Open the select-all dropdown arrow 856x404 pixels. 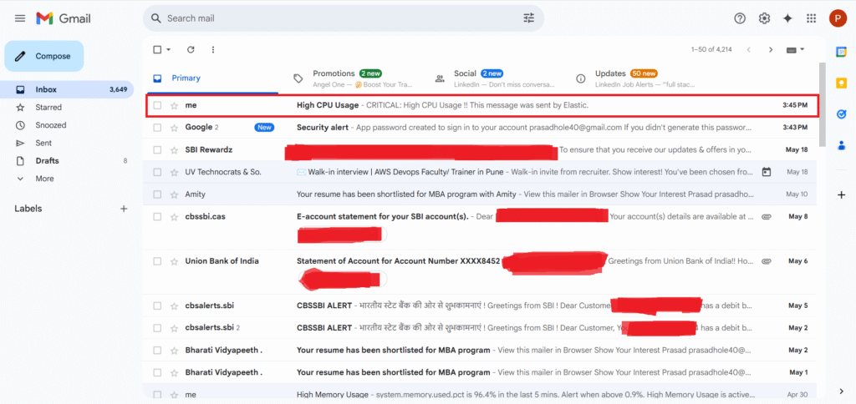coord(169,49)
